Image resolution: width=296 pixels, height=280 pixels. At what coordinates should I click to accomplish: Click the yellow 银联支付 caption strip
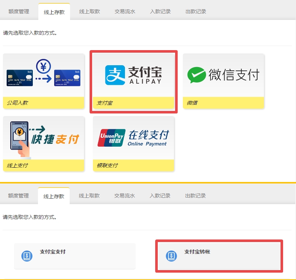[x=133, y=165]
